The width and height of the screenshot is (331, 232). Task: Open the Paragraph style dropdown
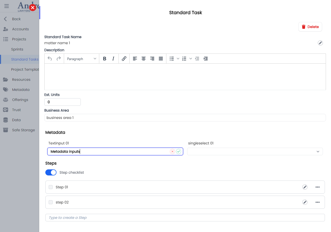81,59
